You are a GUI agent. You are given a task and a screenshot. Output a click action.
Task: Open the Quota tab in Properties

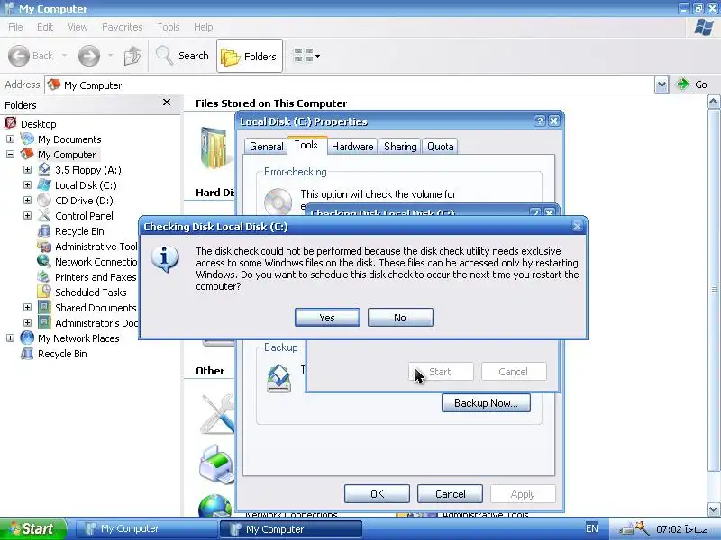coord(440,147)
